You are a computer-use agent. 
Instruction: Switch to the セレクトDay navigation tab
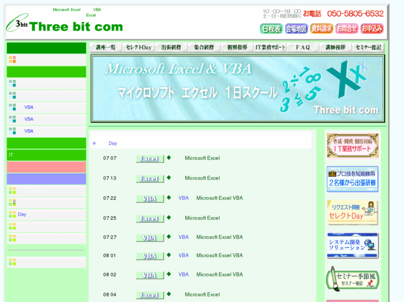pyautogui.click(x=138, y=48)
